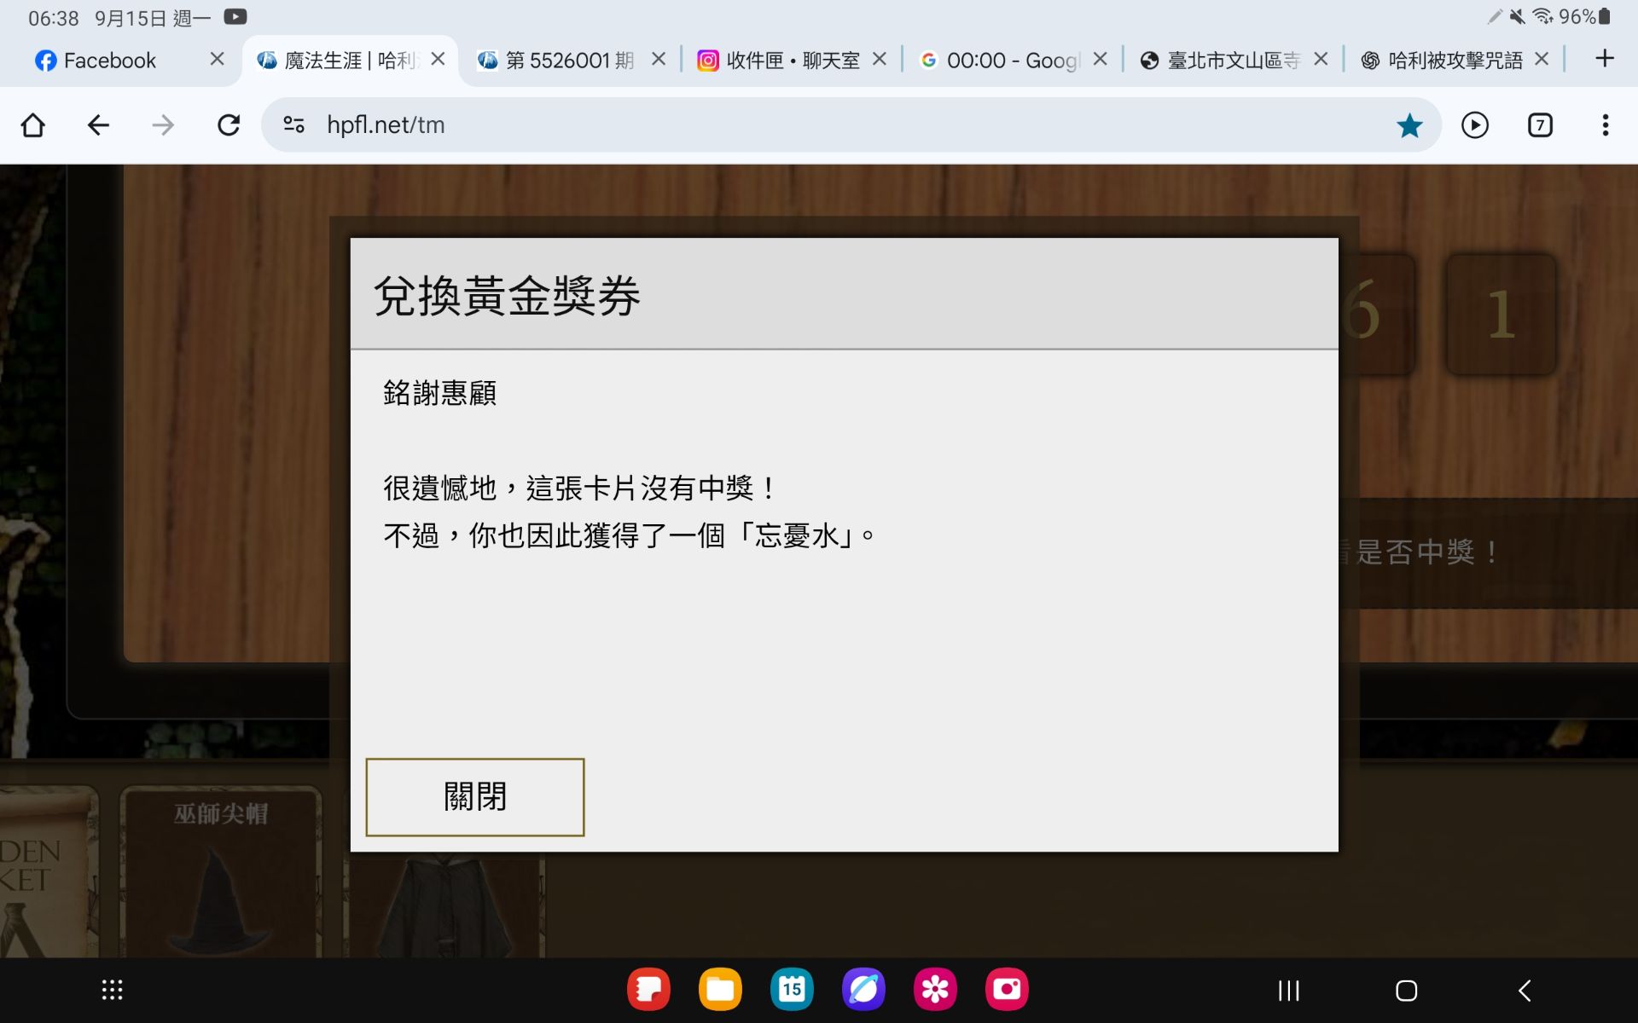Close the 00:00 - Google tab
This screenshot has width=1638, height=1023.
click(x=1100, y=59)
